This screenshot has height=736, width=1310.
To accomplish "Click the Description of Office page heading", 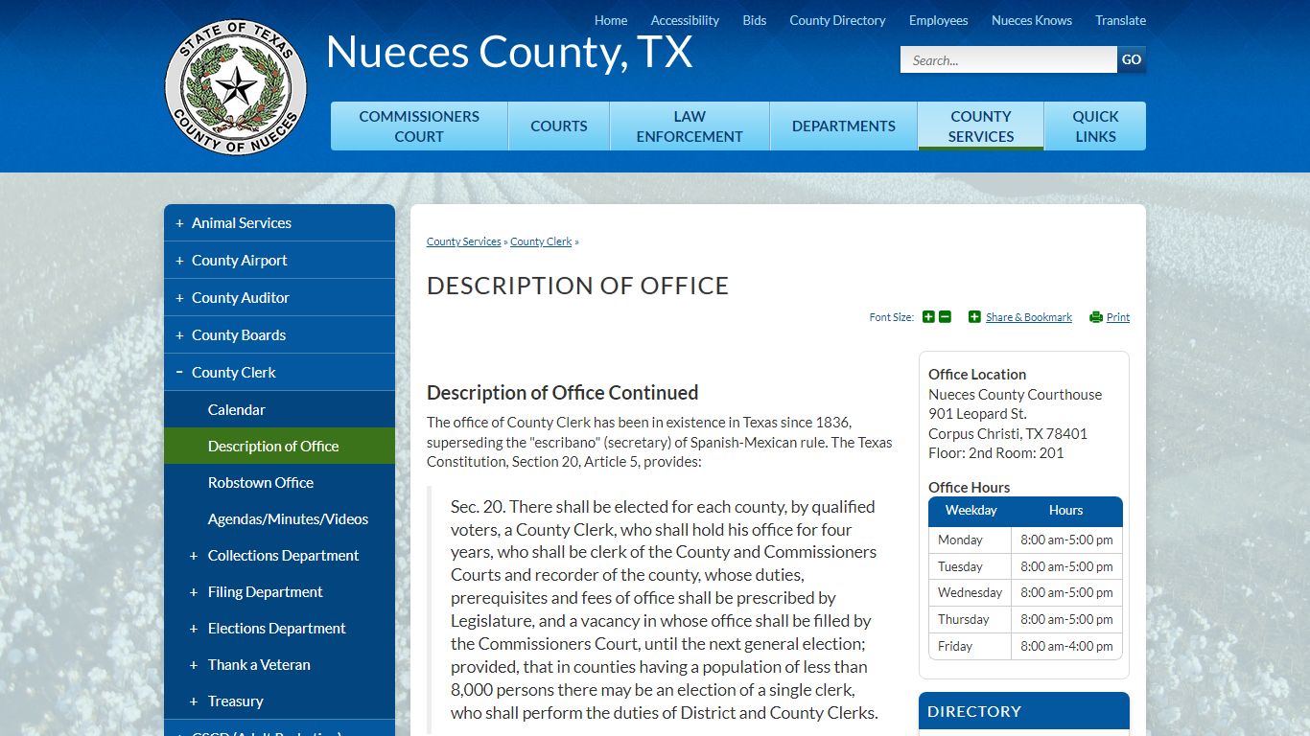I will click(578, 286).
